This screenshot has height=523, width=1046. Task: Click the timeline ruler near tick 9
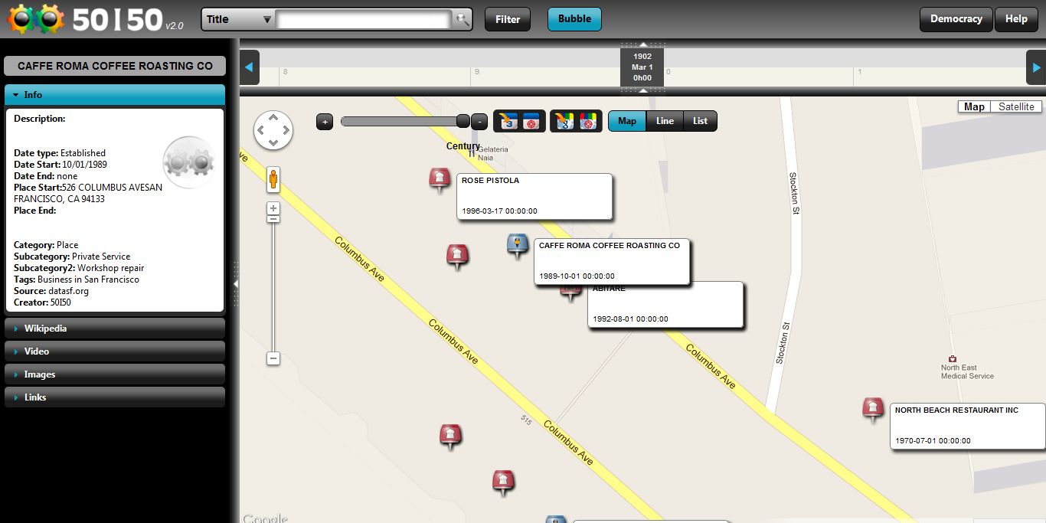tap(477, 72)
